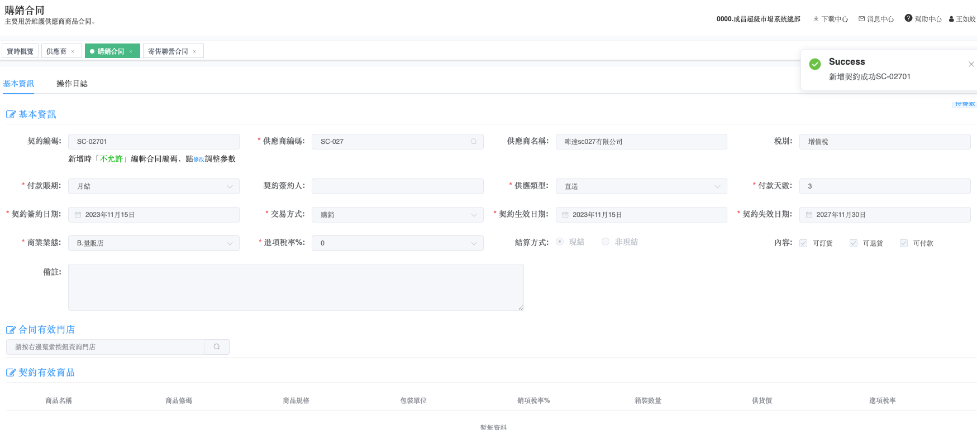Click the 修改 link under contract code
The height and width of the screenshot is (430, 977).
tap(198, 160)
